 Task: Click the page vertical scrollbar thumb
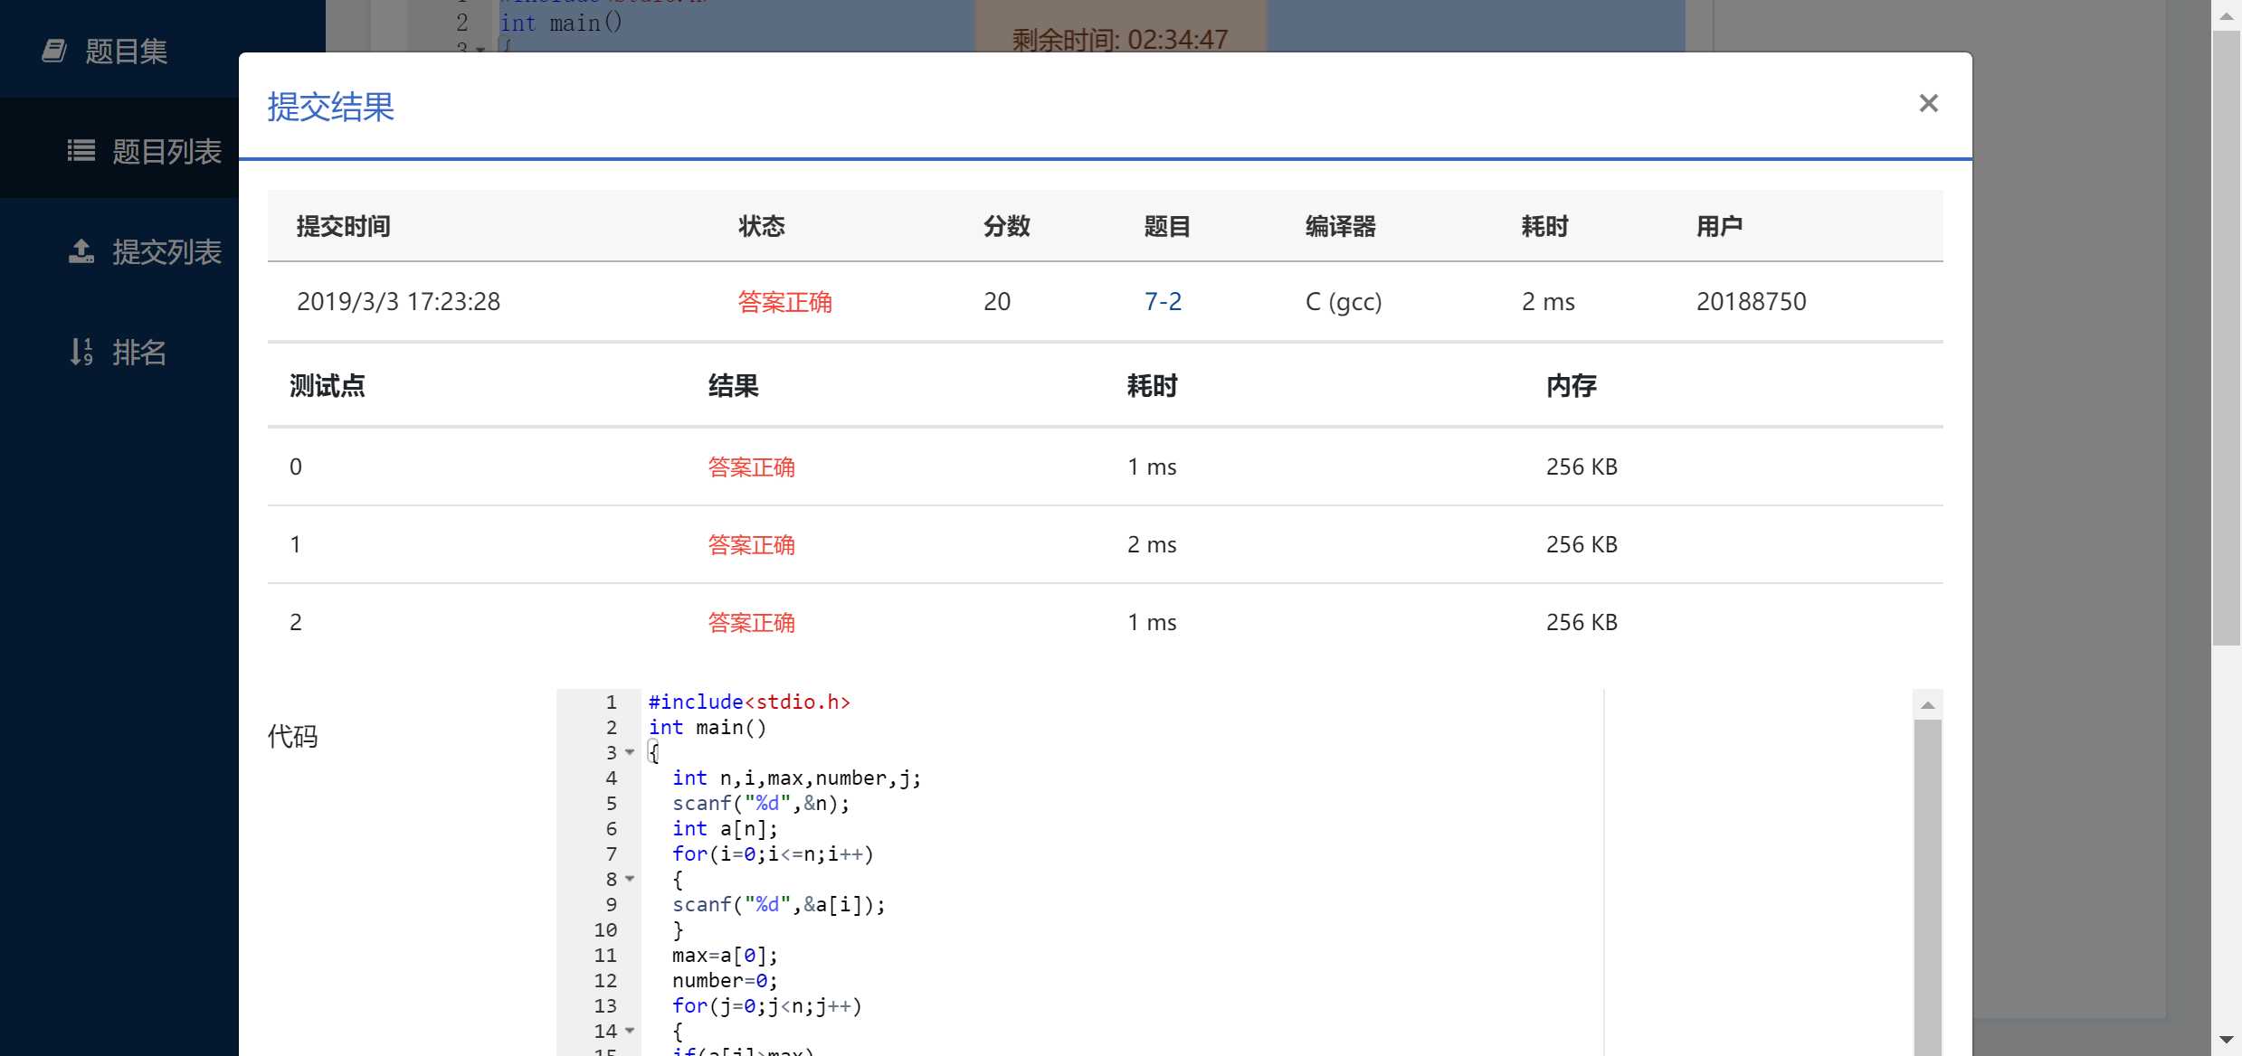(2227, 338)
